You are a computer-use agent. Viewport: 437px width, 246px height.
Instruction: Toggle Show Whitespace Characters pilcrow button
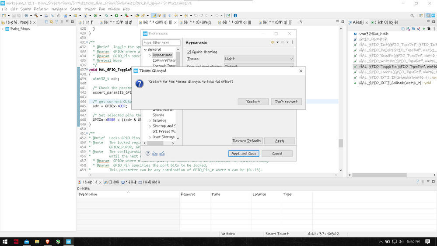169,16
